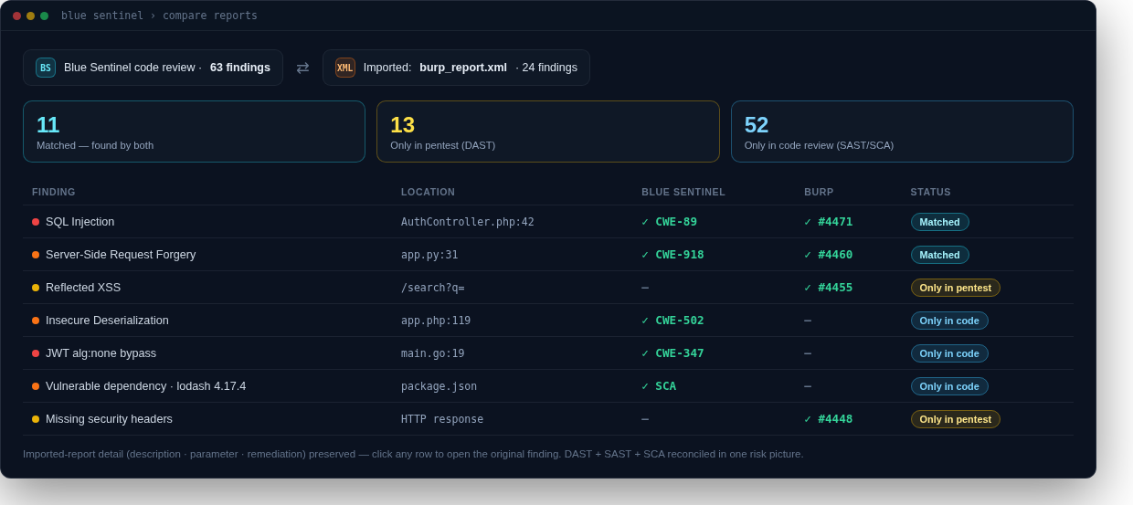
Task: Click the severity dot for Vulnerable dependency
Action: click(x=36, y=386)
